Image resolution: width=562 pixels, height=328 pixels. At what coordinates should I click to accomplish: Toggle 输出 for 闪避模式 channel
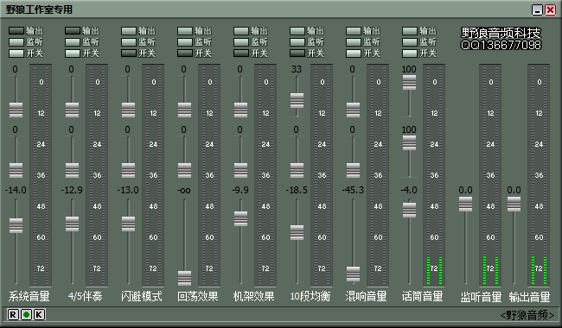129,31
